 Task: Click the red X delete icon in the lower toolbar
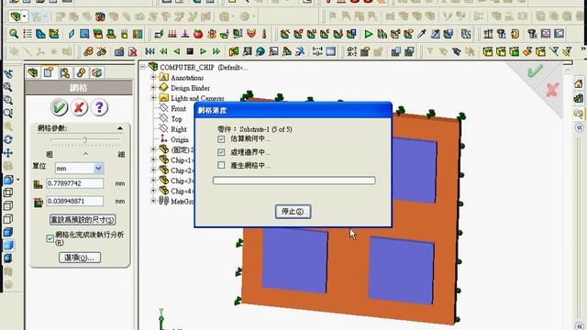pyautogui.click(x=132, y=51)
